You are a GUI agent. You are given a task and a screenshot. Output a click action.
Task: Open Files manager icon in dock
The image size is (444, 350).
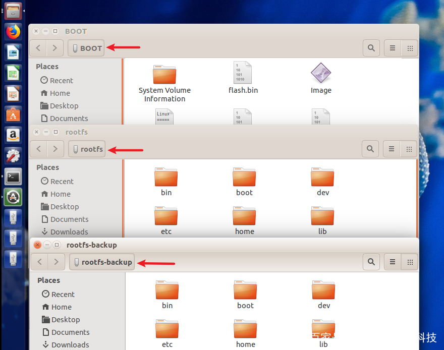point(13,11)
